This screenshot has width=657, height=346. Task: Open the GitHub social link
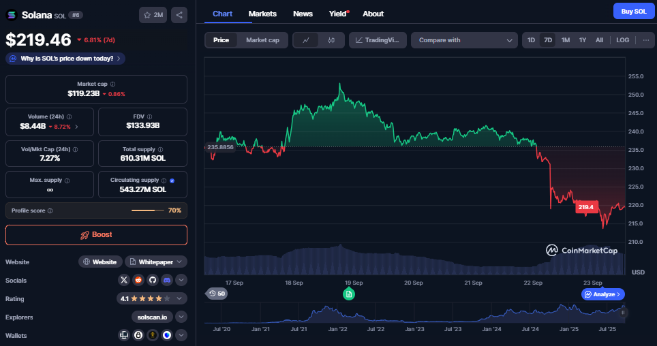click(153, 280)
